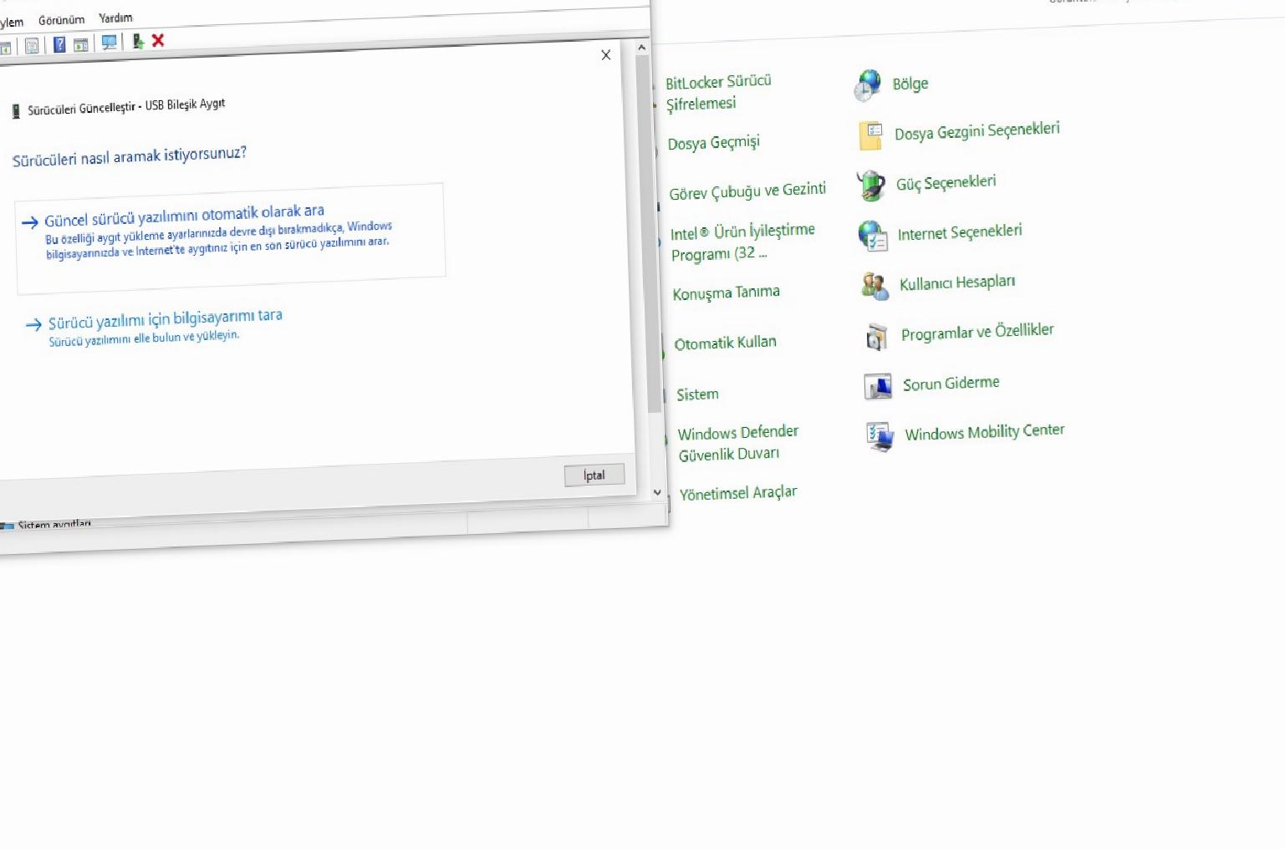Click the scan for hardware changes monitor icon
The image size is (1285, 849).
point(109,42)
